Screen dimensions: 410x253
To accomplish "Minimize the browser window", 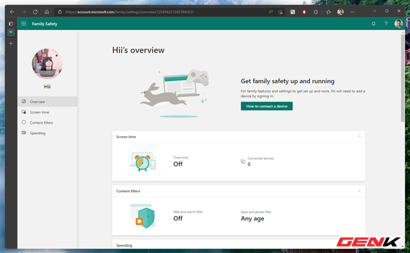I will coord(374,11).
